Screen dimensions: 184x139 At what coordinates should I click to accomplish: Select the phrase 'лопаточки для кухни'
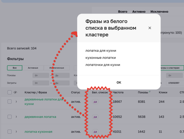pos(103,65)
